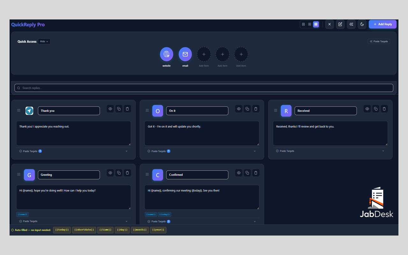Open the filter options icon
The height and width of the screenshot is (255, 408).
click(x=351, y=24)
